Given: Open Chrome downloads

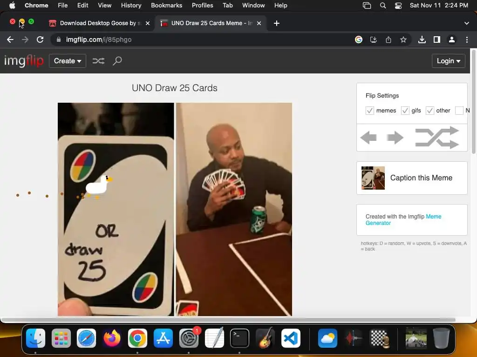Looking at the screenshot, I should [422, 40].
